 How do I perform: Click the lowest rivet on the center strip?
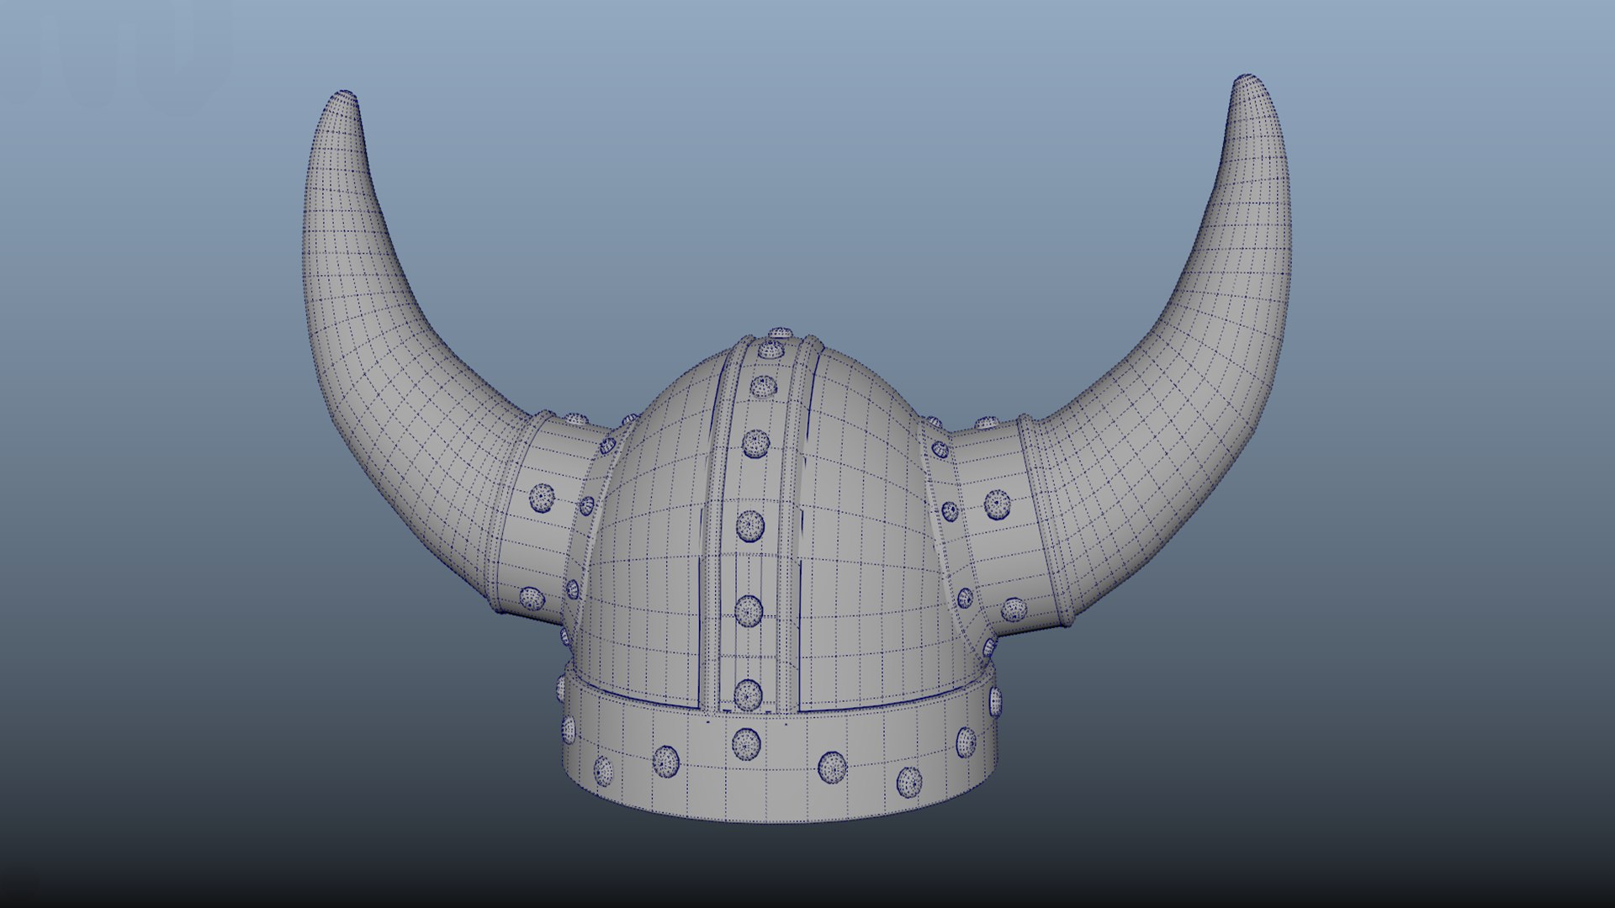[x=748, y=694]
